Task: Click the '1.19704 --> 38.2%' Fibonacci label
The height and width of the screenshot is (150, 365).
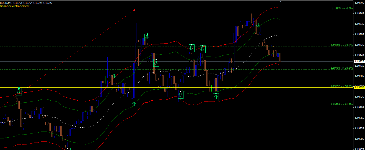Action: (342, 68)
